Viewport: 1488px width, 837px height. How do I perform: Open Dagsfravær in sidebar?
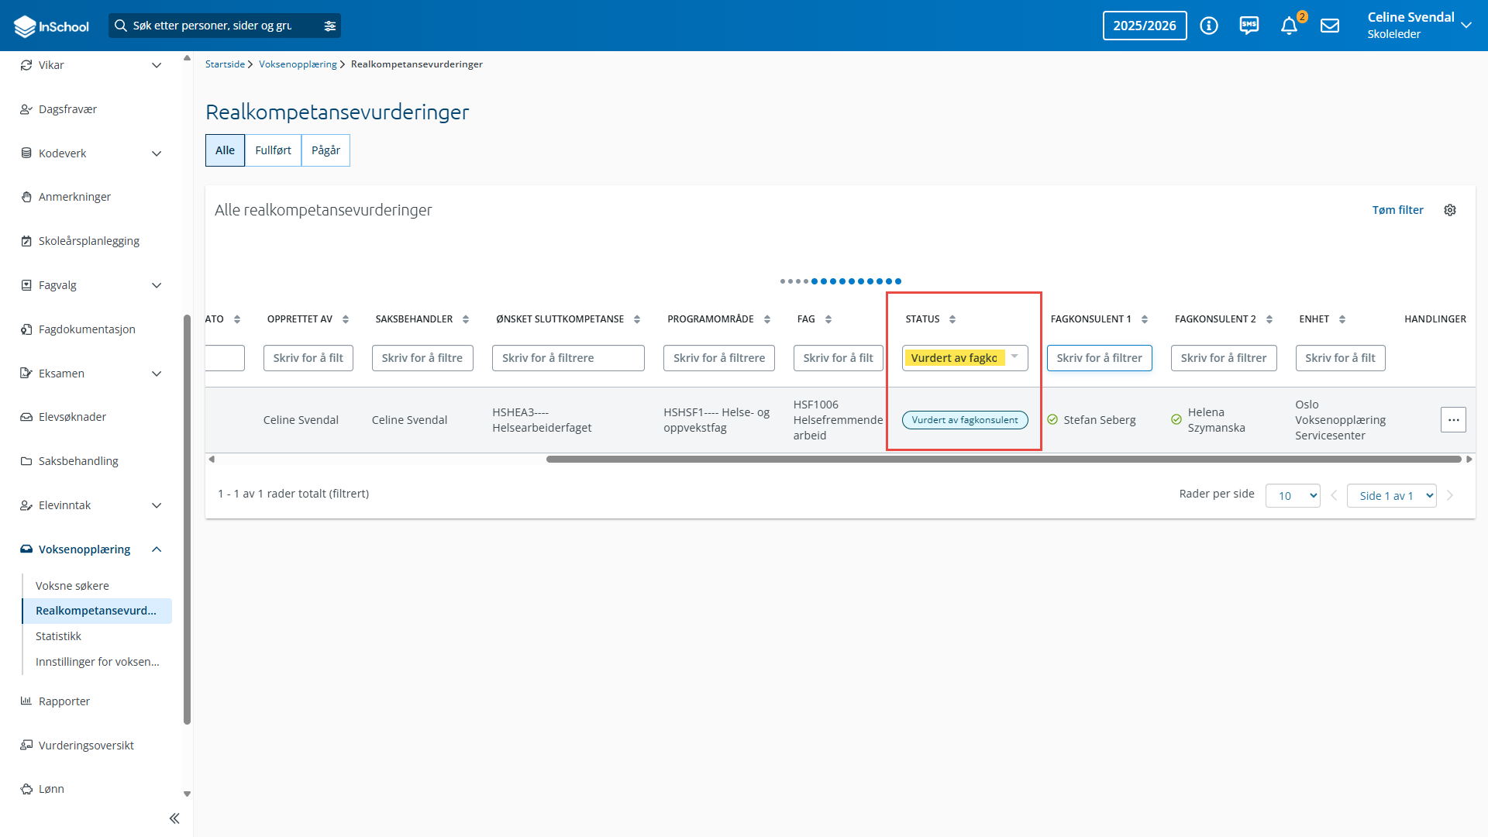[67, 109]
